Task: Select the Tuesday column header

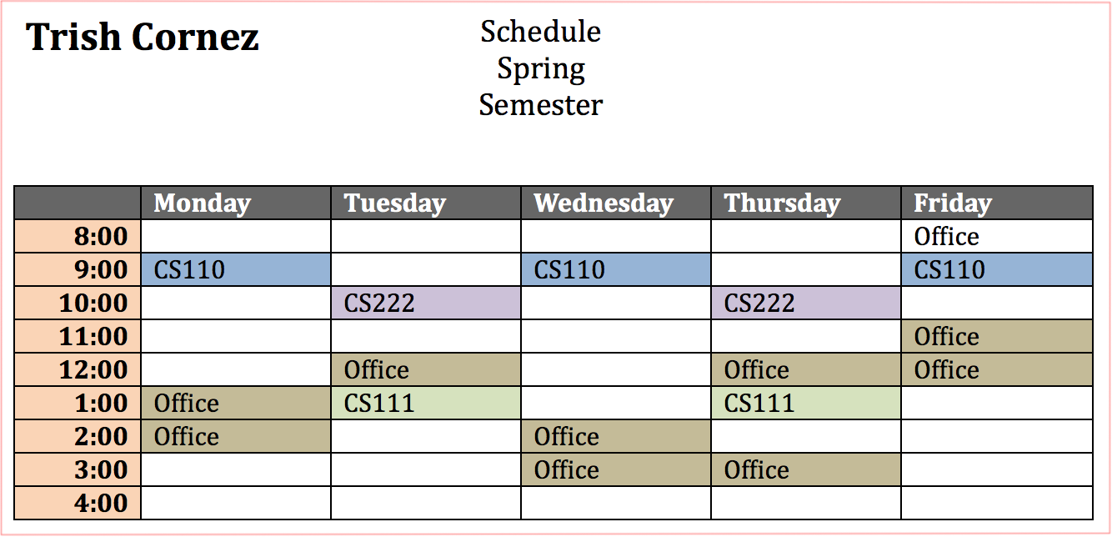Action: tap(425, 203)
